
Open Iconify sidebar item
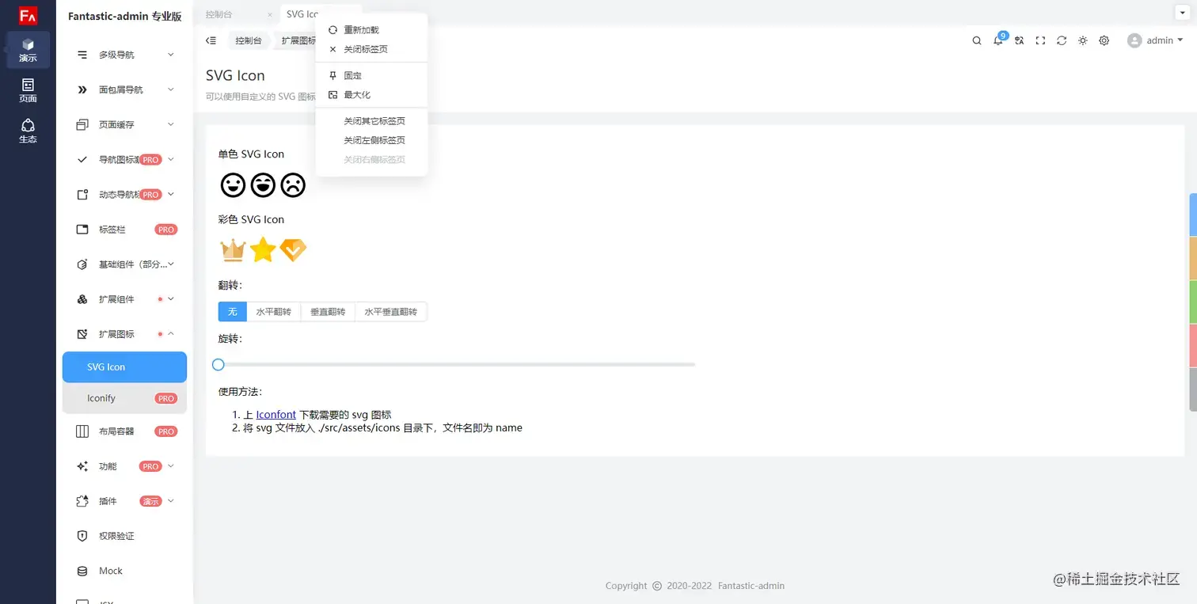point(124,398)
